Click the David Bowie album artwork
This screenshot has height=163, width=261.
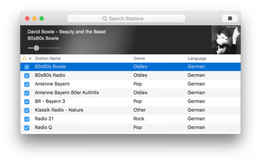click(226, 40)
